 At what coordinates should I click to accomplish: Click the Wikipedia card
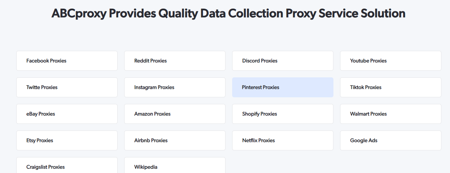175,166
